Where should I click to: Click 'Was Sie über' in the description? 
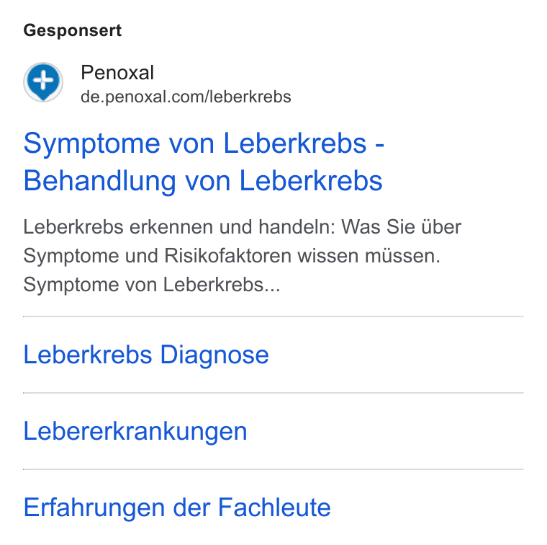(401, 227)
